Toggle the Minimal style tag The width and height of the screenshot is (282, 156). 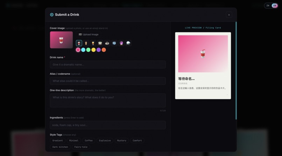point(74,141)
